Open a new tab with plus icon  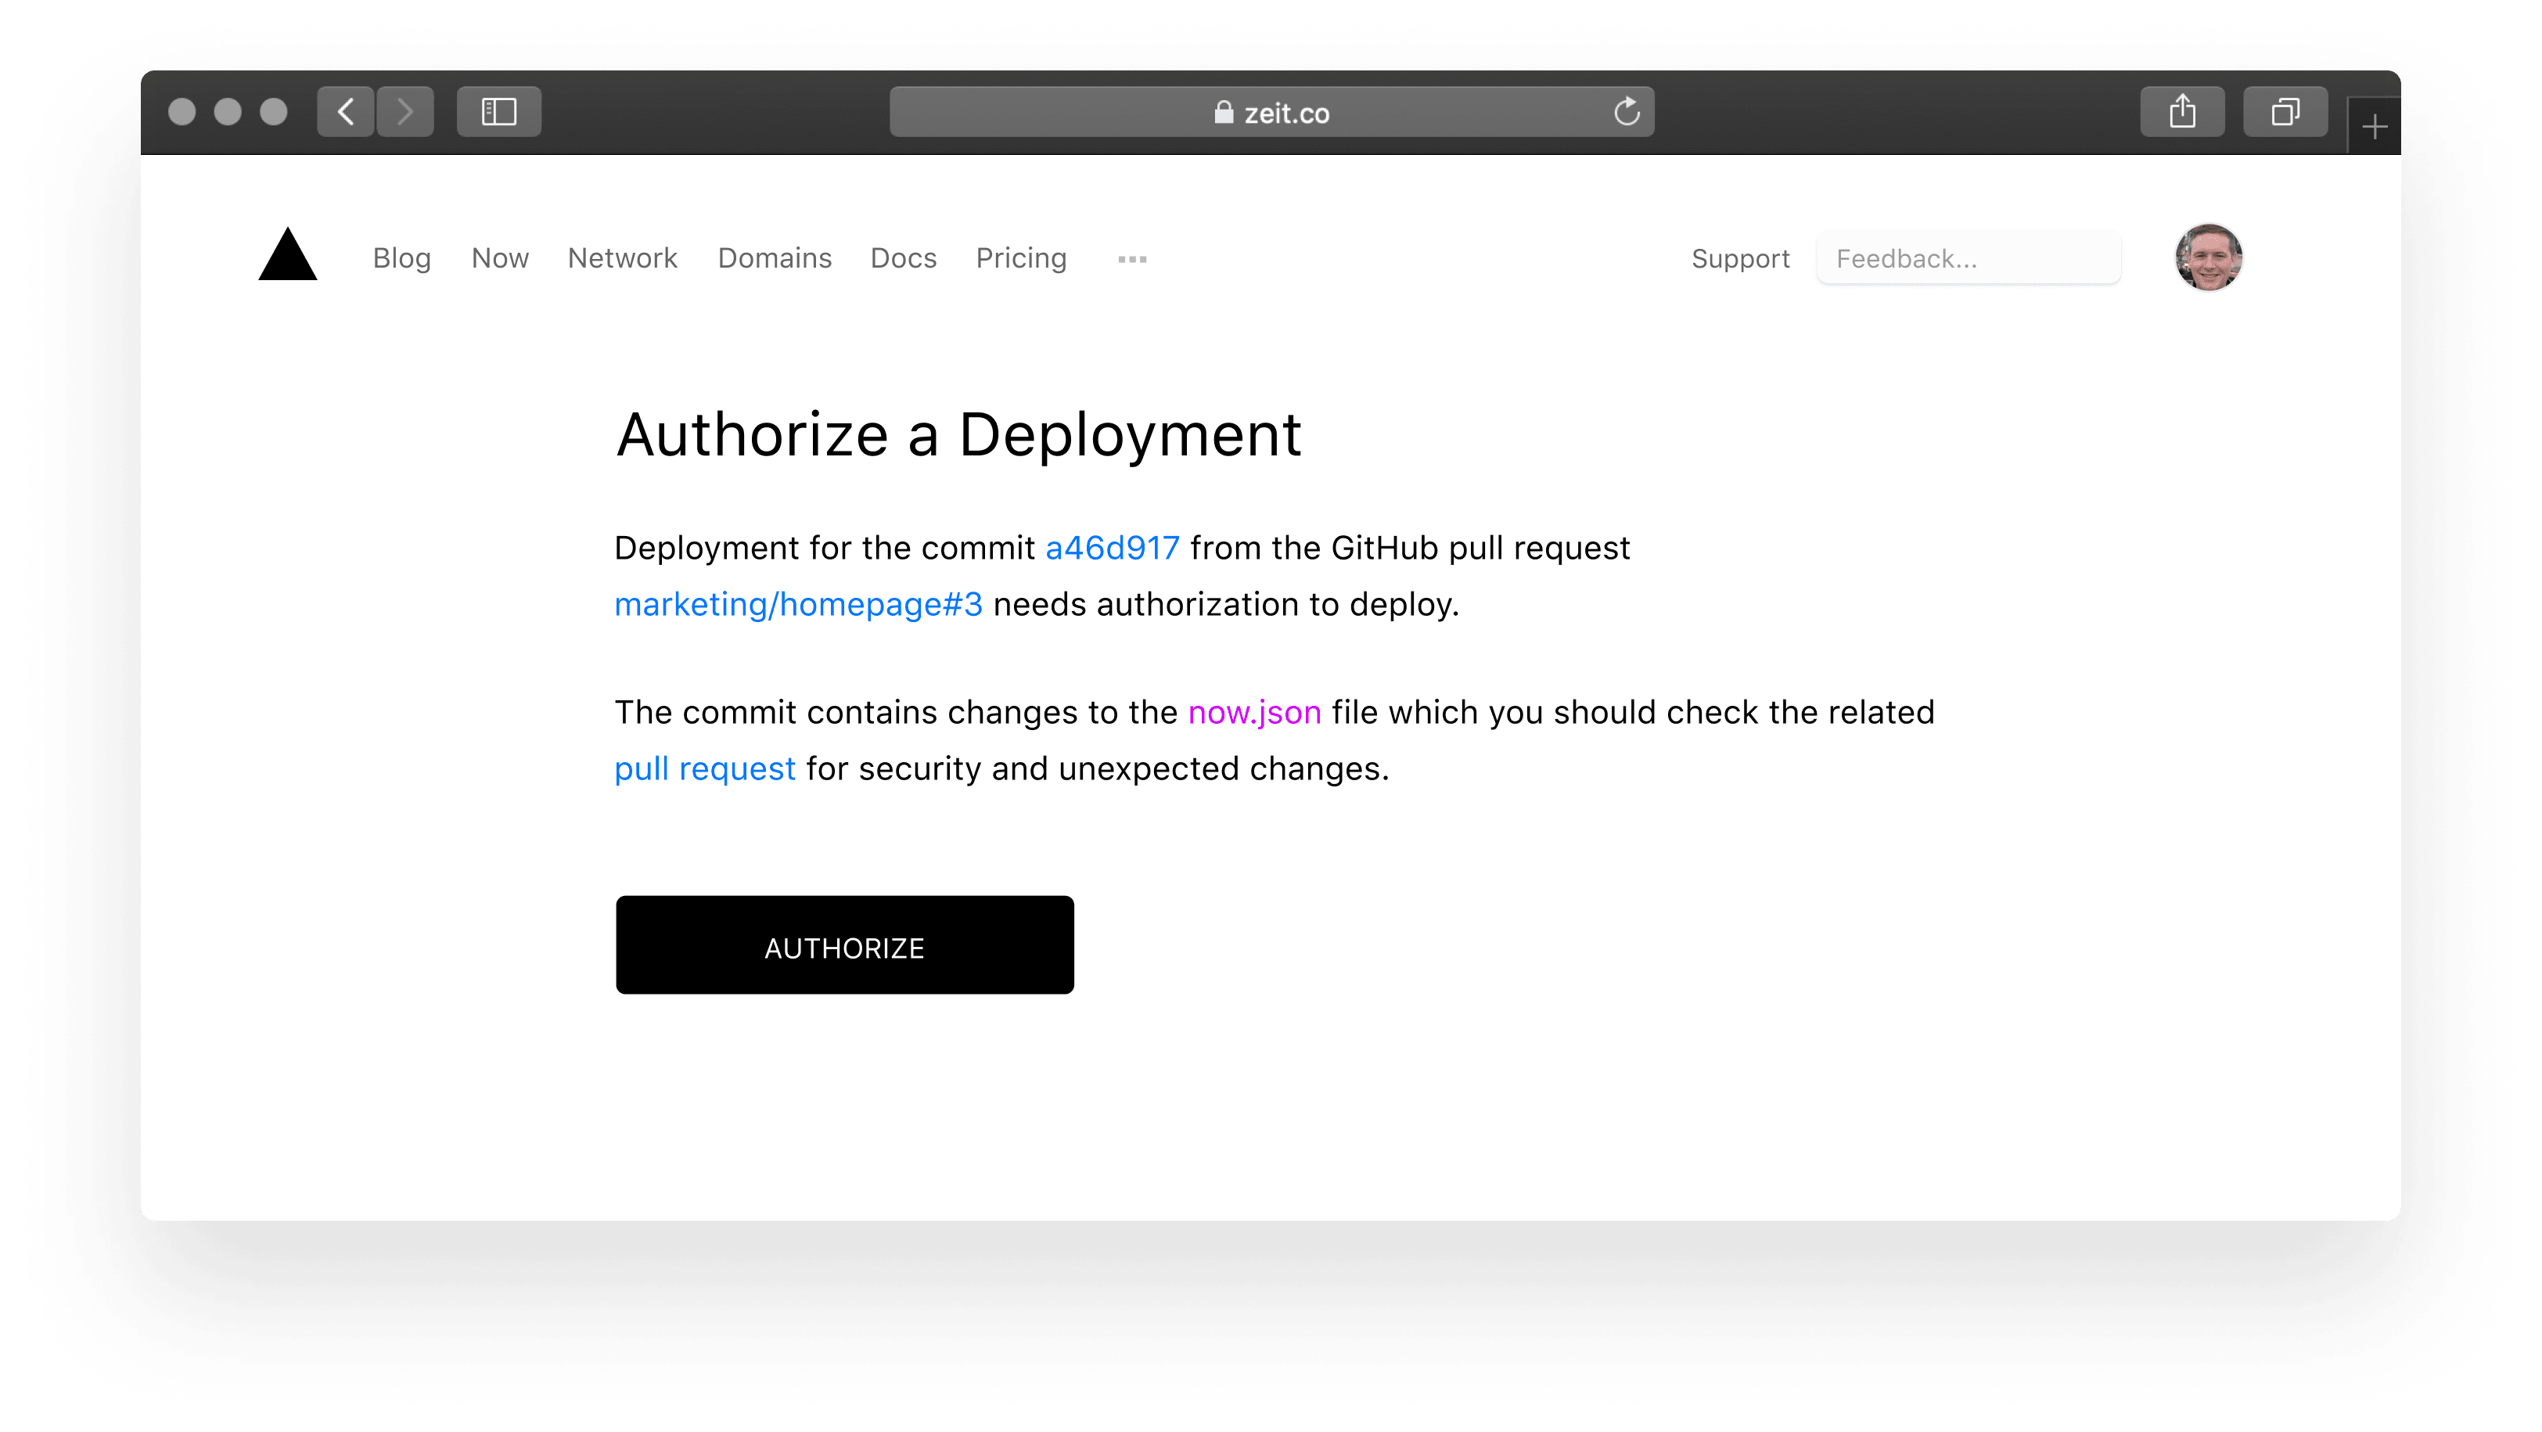click(2375, 128)
